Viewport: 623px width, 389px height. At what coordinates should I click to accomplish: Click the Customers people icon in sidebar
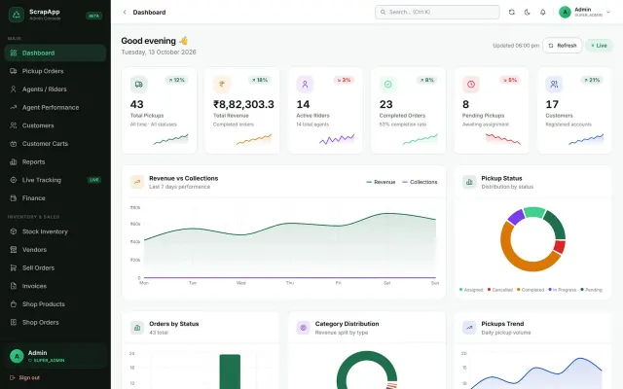click(x=14, y=125)
